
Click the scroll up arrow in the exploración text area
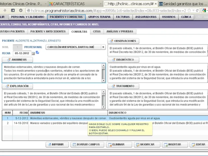click(x=103, y=92)
